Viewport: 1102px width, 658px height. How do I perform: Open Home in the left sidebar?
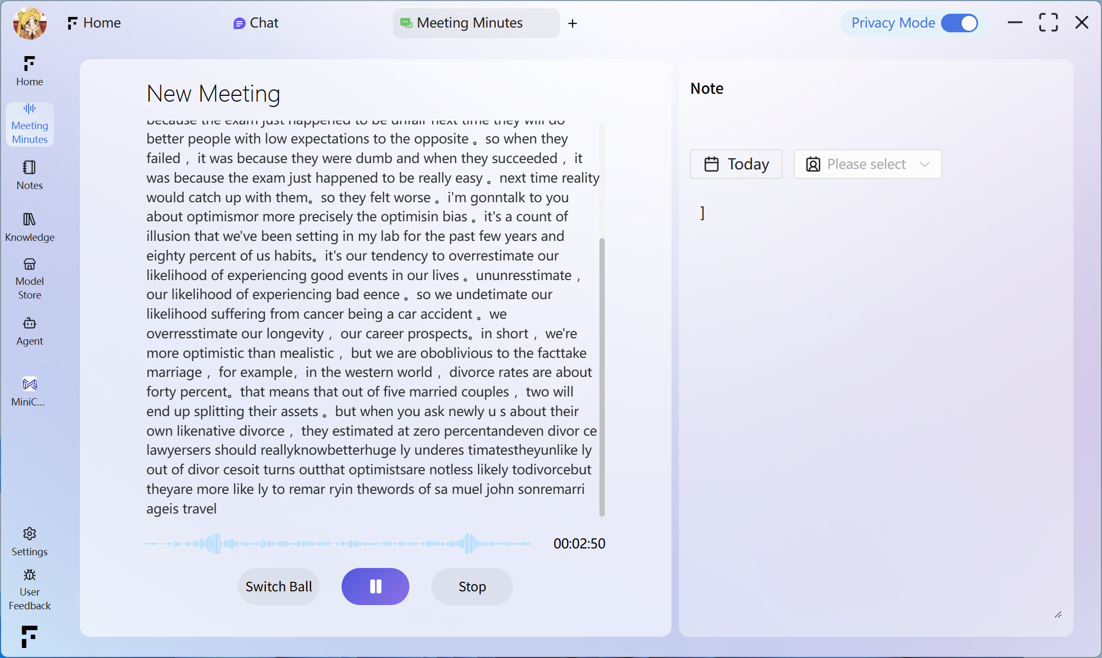click(29, 71)
